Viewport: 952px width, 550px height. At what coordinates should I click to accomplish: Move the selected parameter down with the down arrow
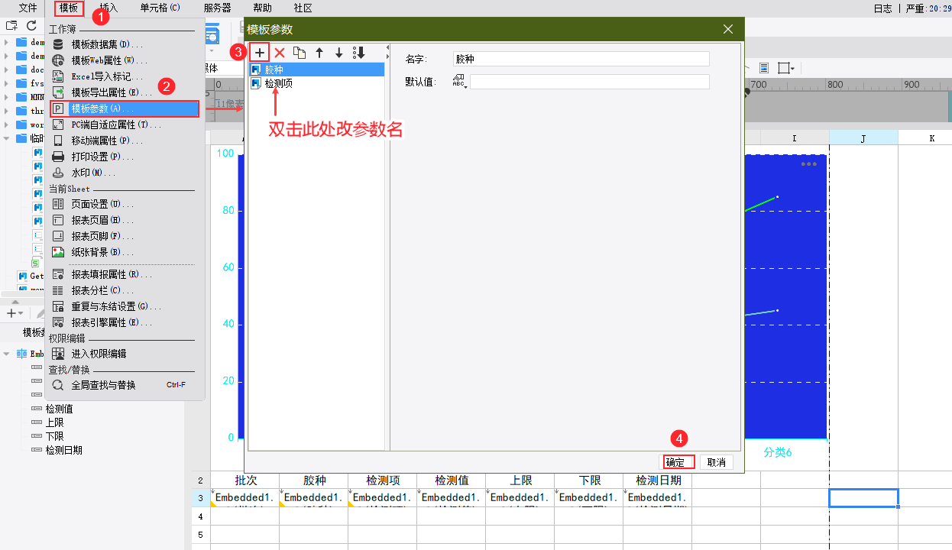(x=338, y=52)
